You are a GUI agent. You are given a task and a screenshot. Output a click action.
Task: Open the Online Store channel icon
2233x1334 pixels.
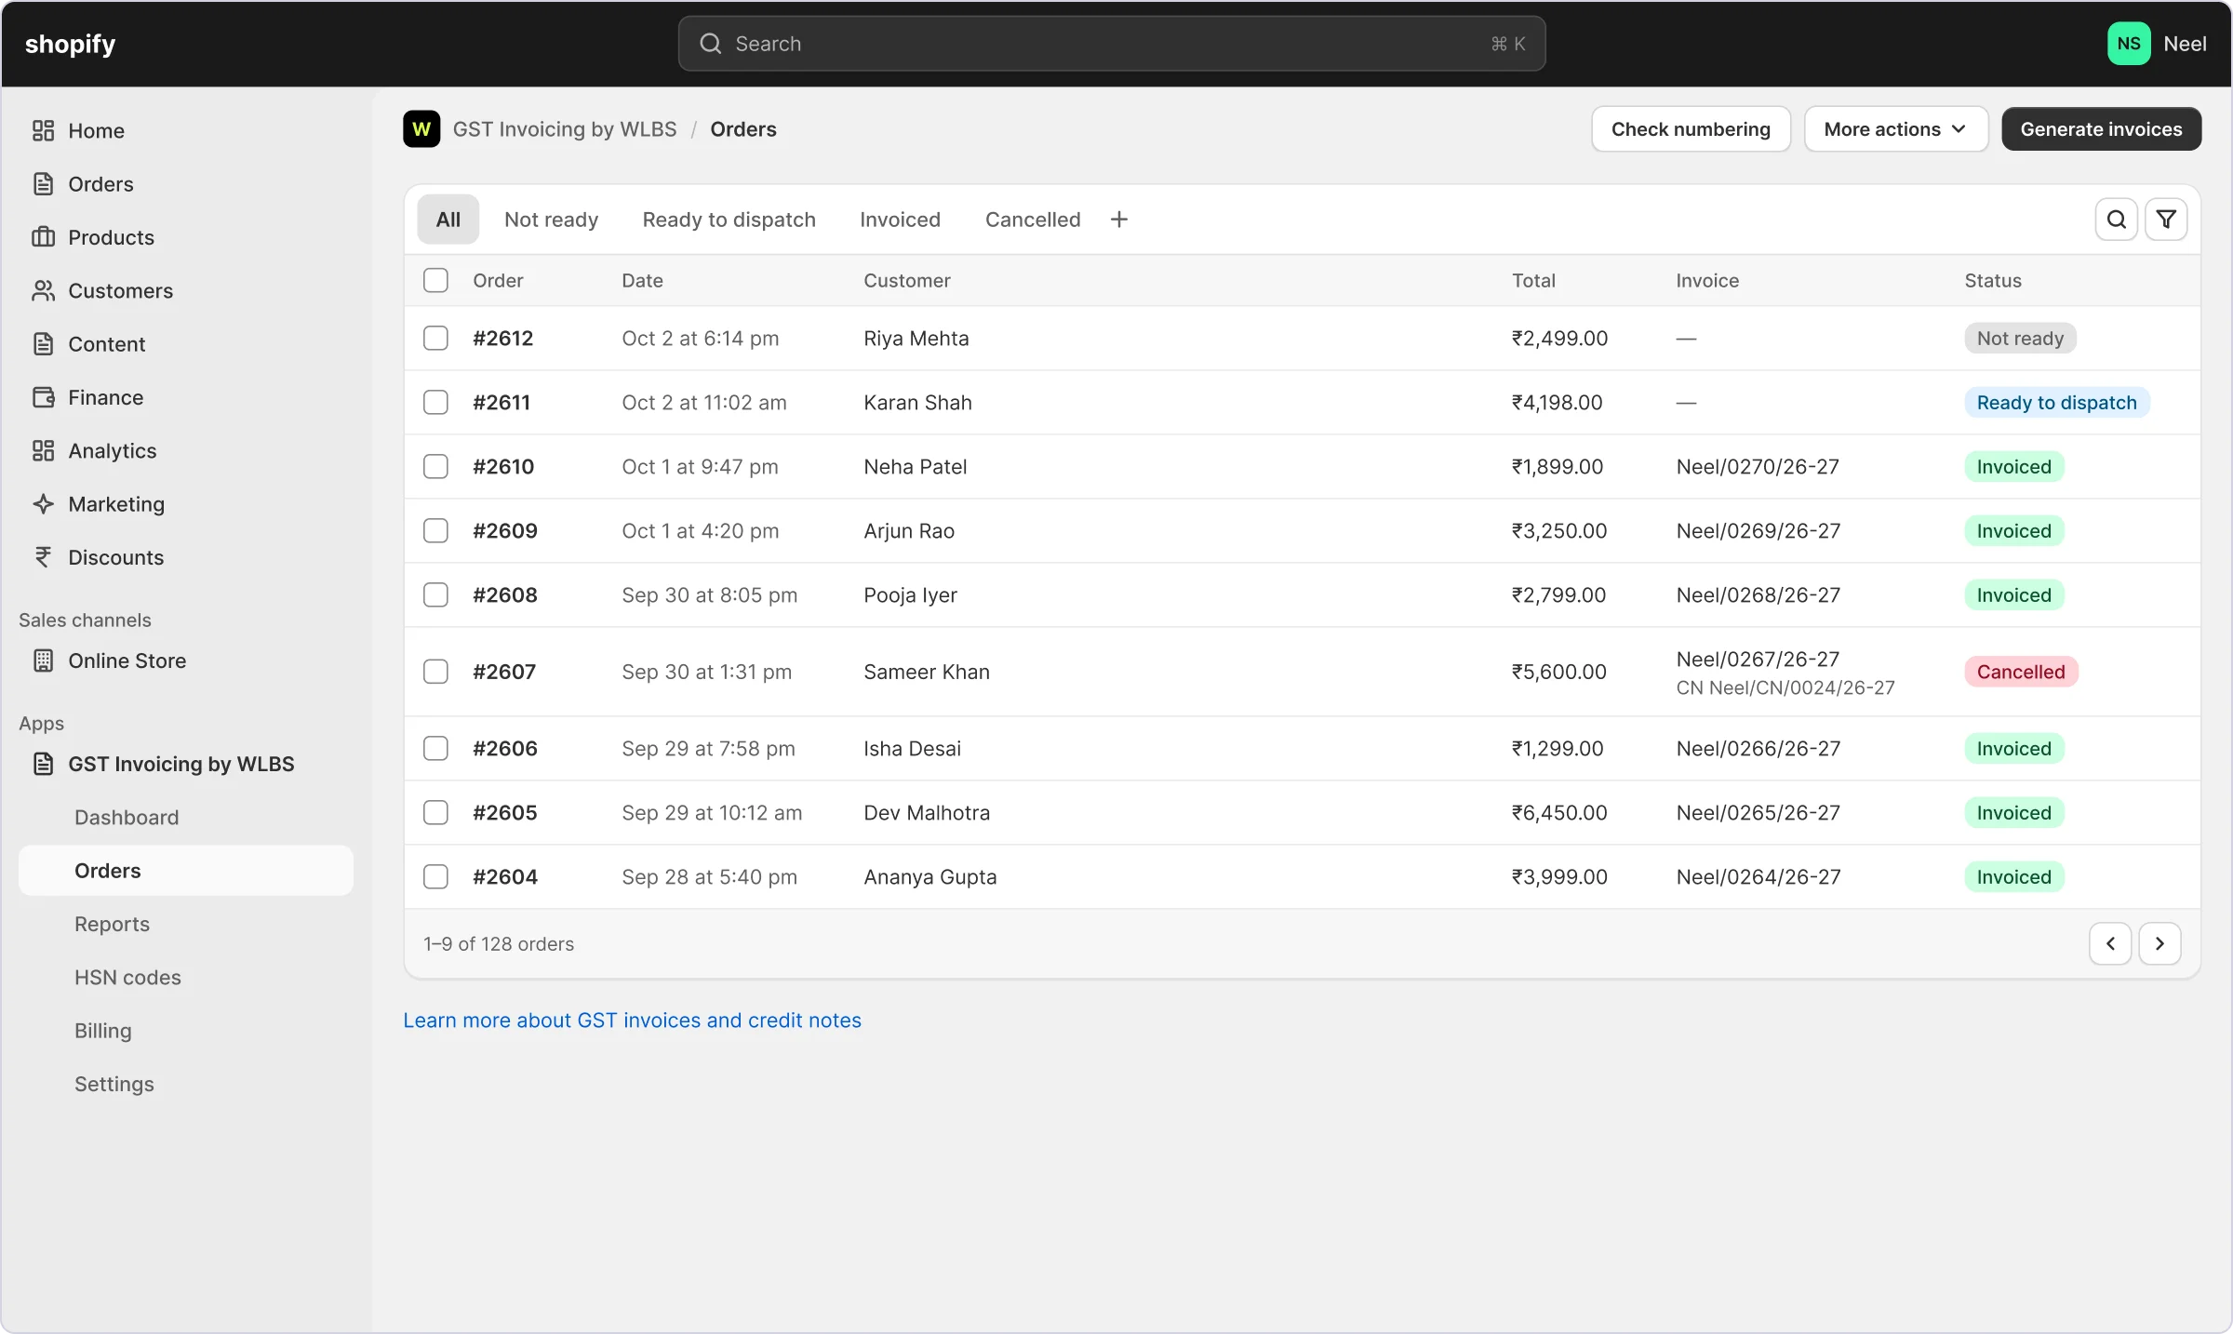pyautogui.click(x=43, y=660)
